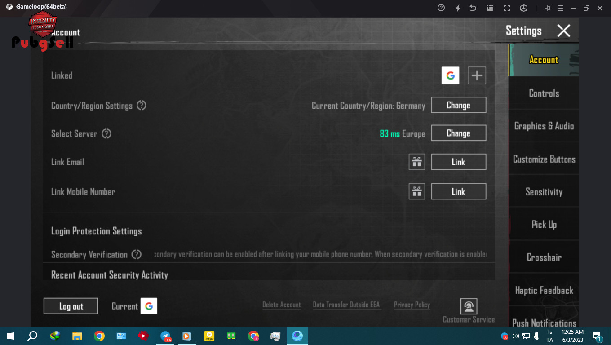Click the back arrow icon in title bar

[x=473, y=8]
